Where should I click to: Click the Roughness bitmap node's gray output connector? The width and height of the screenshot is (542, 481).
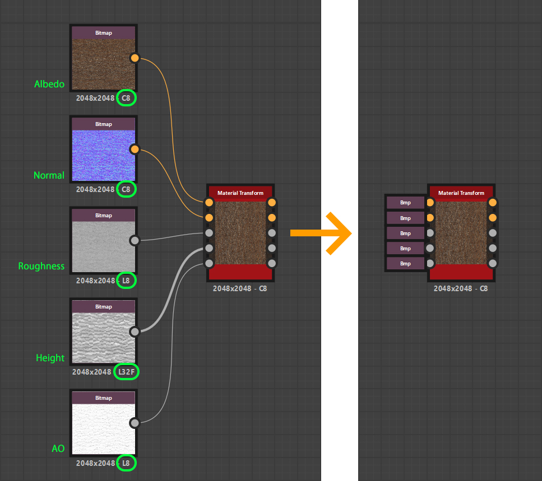pos(135,240)
